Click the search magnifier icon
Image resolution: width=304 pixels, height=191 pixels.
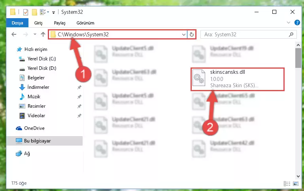291,34
